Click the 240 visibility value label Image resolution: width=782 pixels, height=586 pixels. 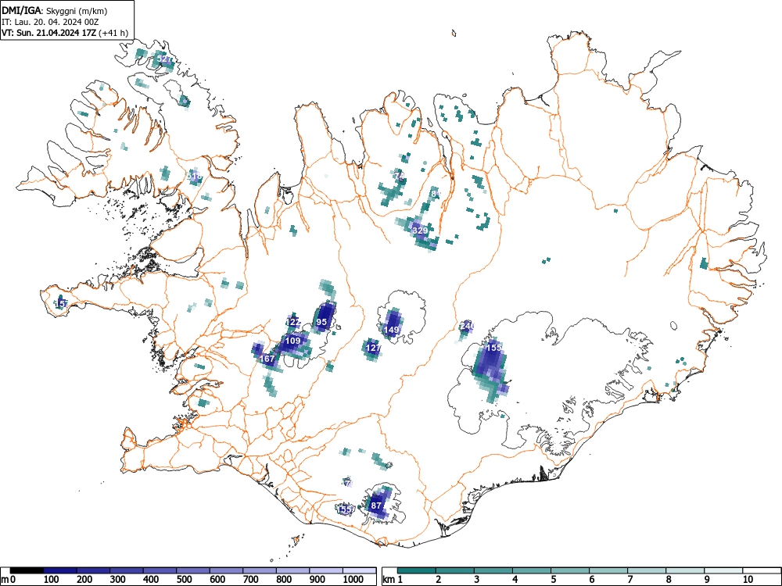coord(467,326)
